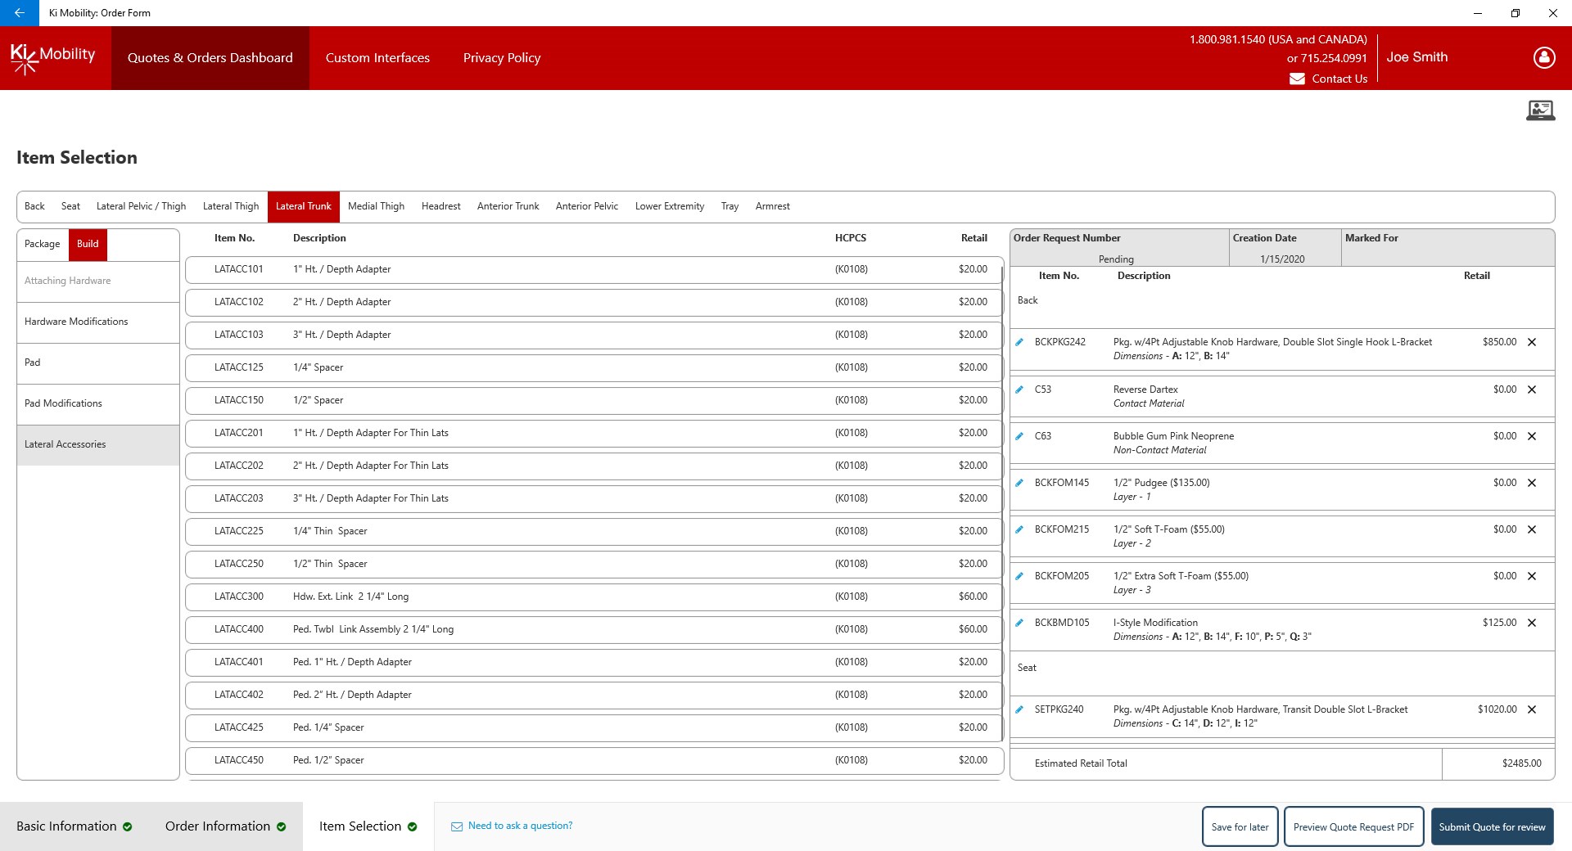The width and height of the screenshot is (1572, 851).
Task: Open the Quotes & Orders Dashboard menu
Action: [210, 57]
